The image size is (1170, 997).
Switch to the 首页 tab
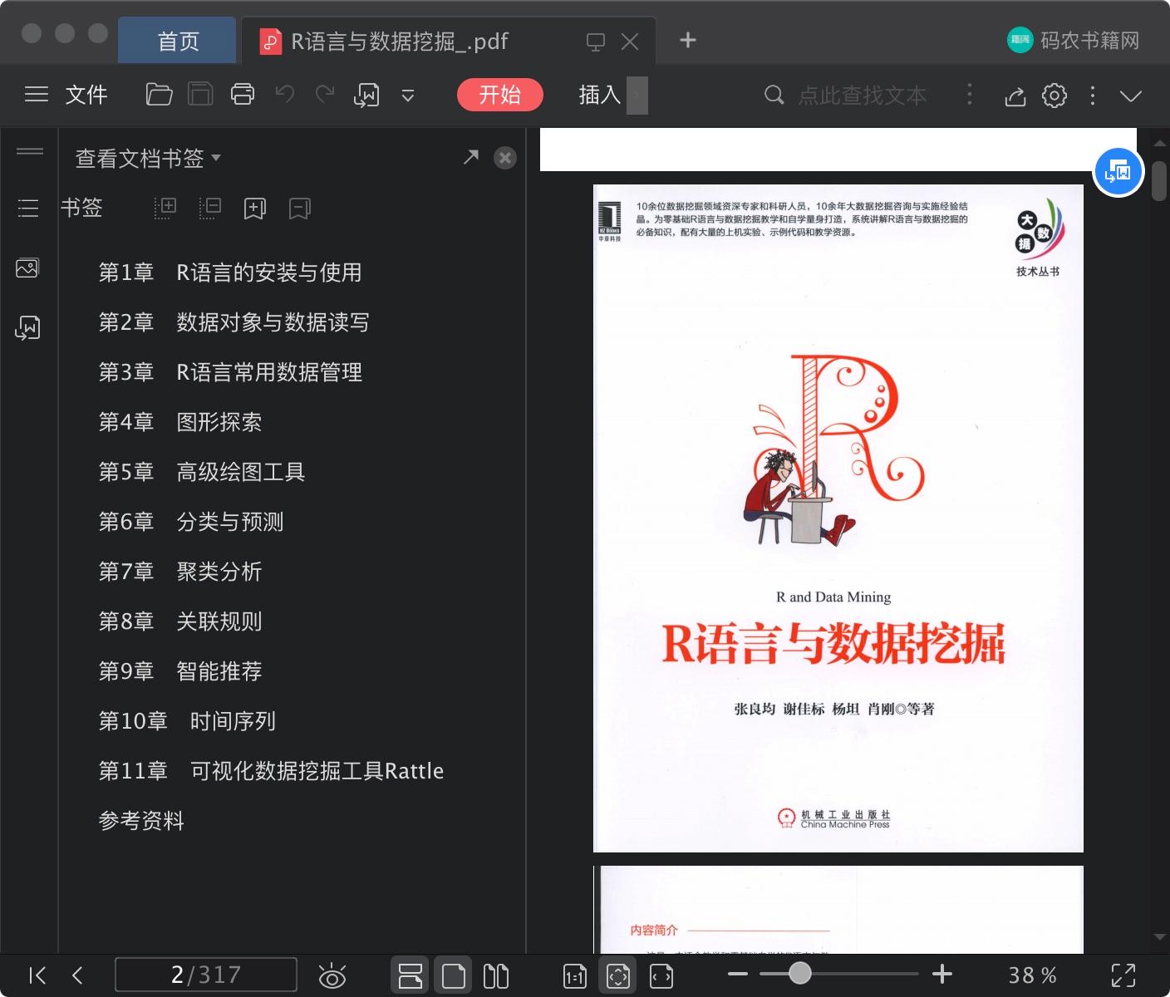pos(178,41)
